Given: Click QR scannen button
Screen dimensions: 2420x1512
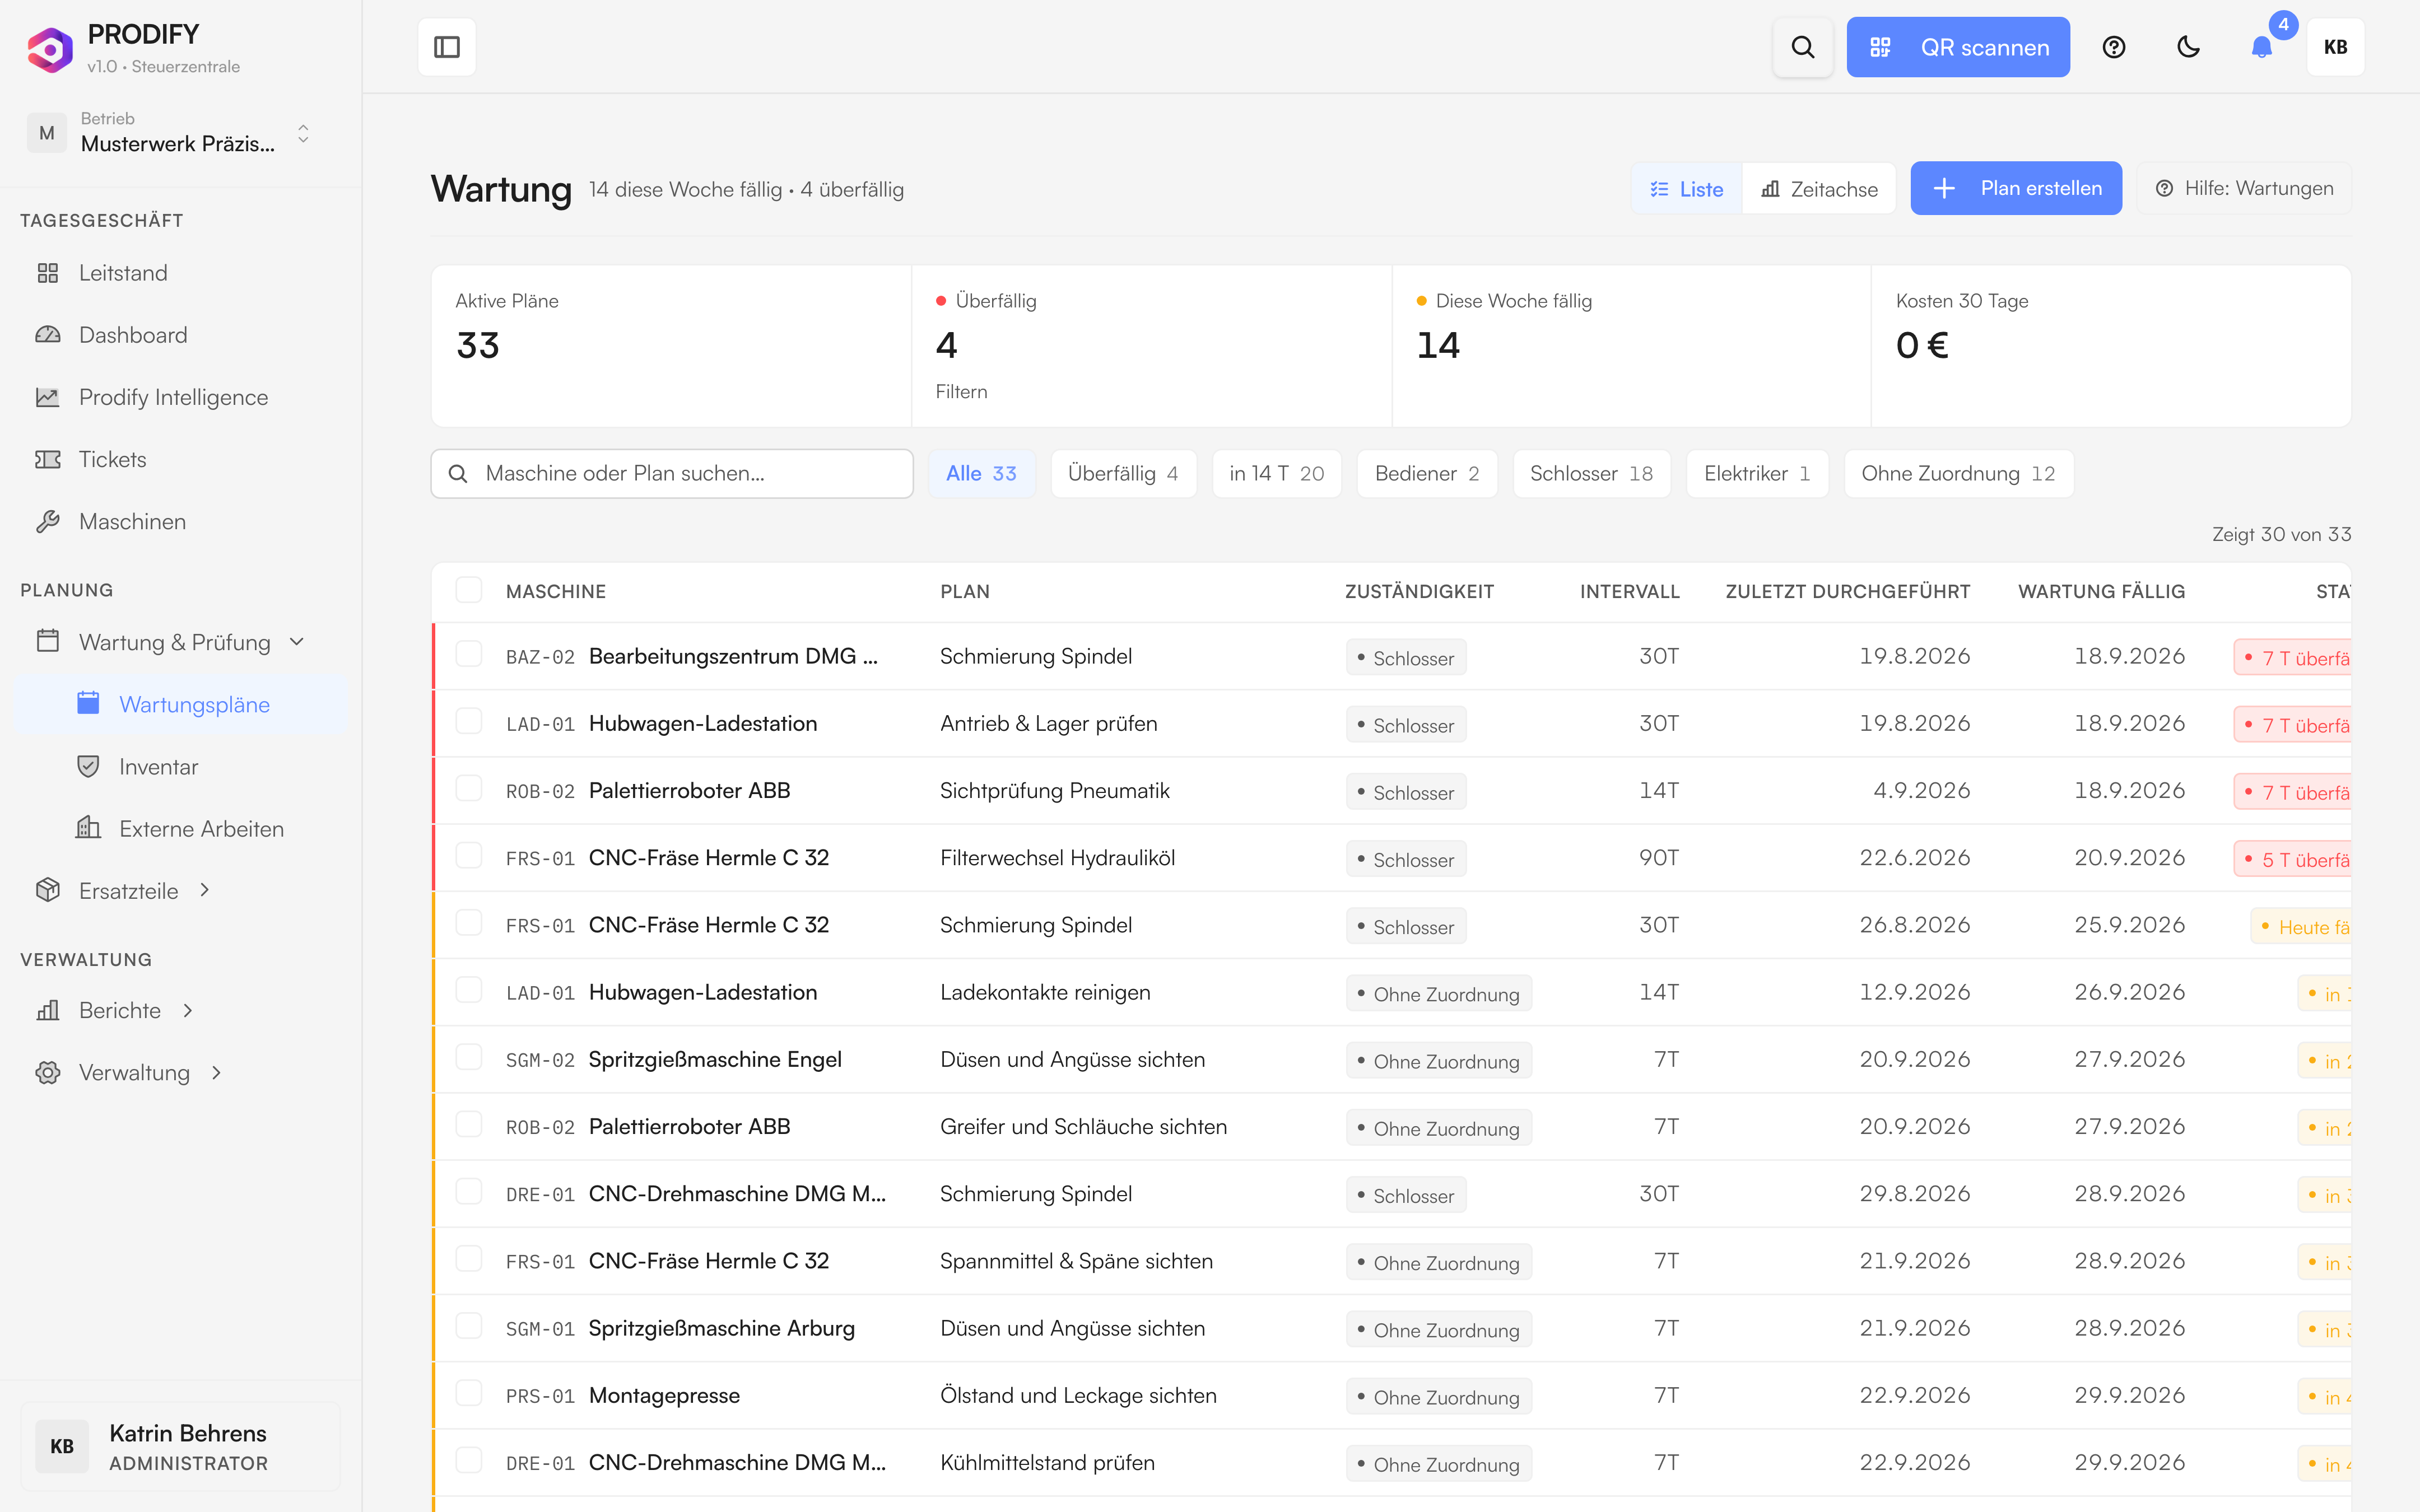Looking at the screenshot, I should tap(1957, 47).
